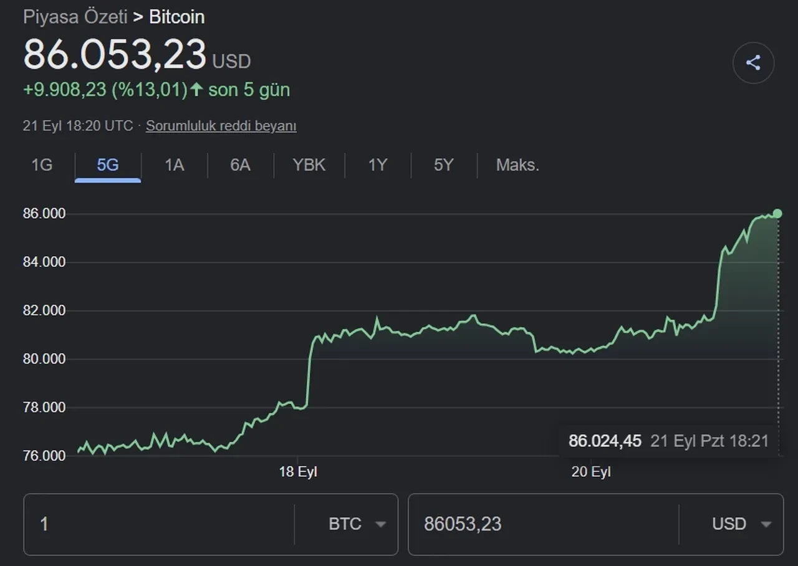
Task: Click the Bitcoin breadcrumb title
Action: [177, 17]
